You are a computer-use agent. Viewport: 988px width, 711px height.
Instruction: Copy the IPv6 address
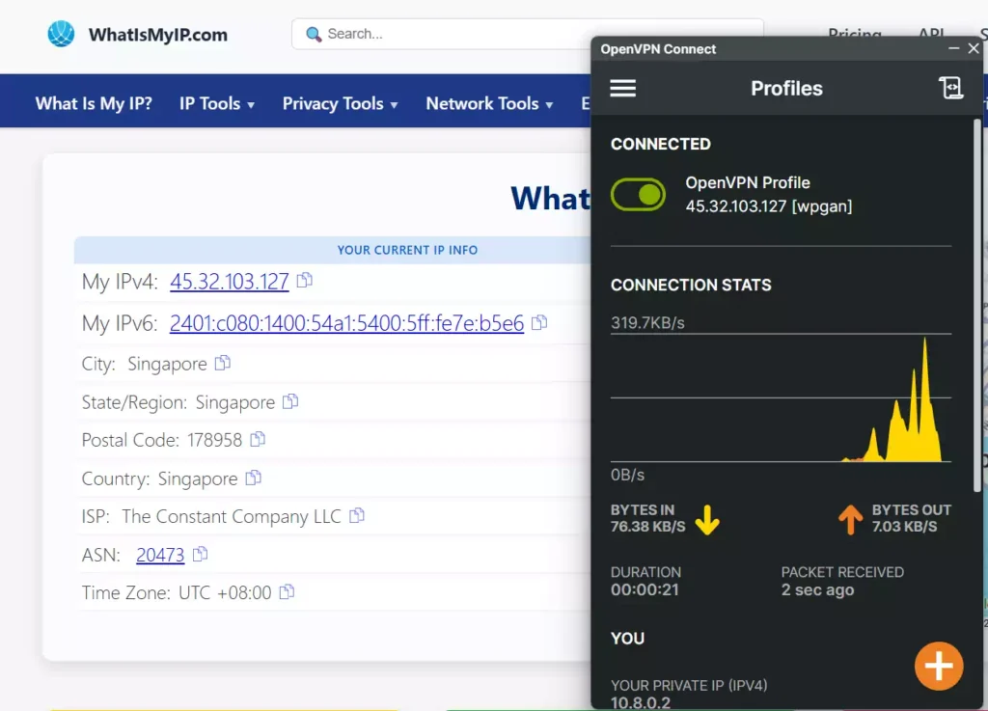[539, 322]
